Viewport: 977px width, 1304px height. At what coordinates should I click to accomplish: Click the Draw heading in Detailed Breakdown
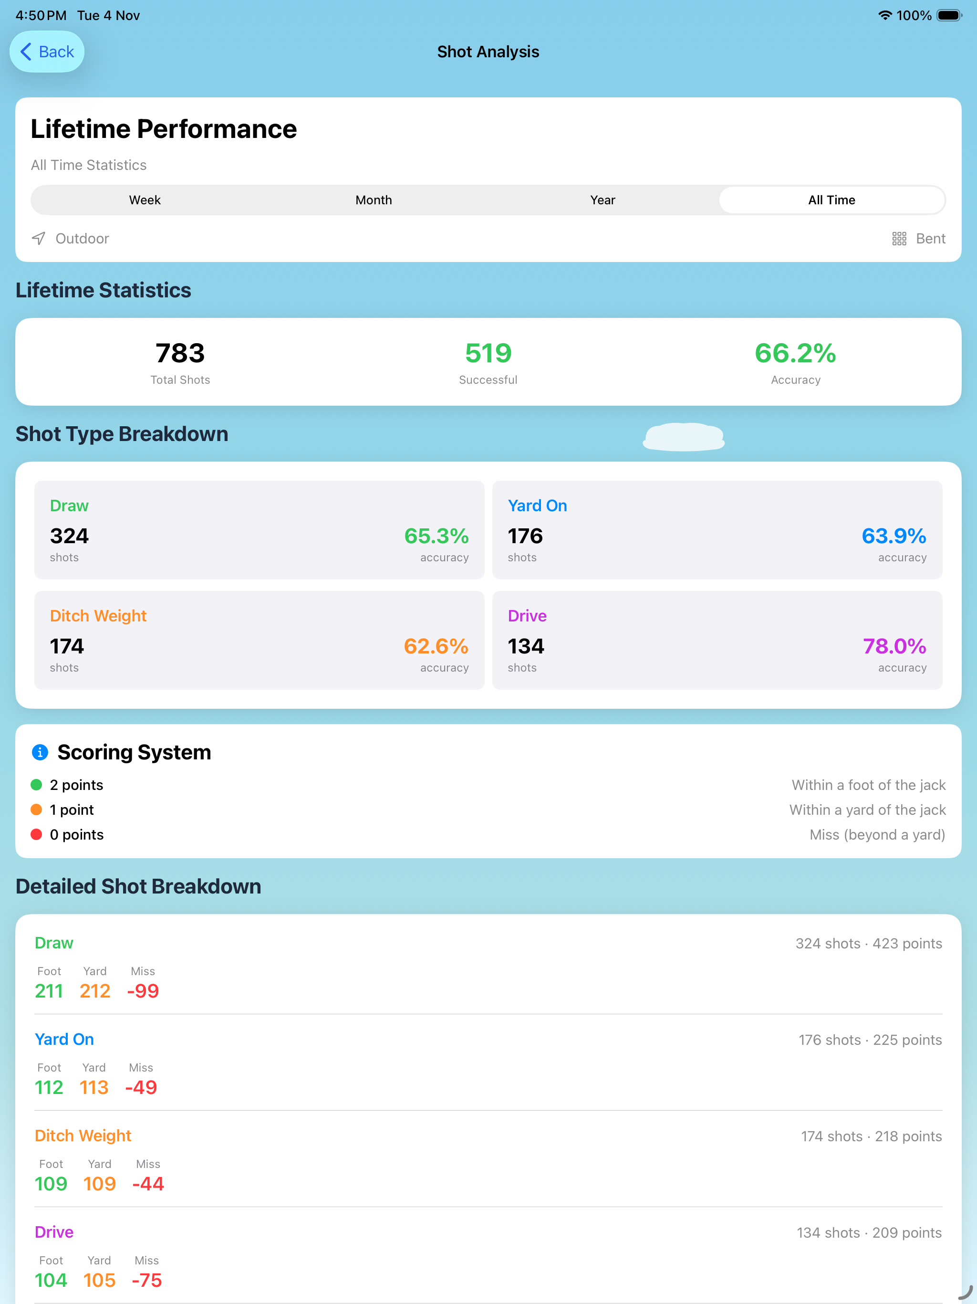click(x=54, y=943)
